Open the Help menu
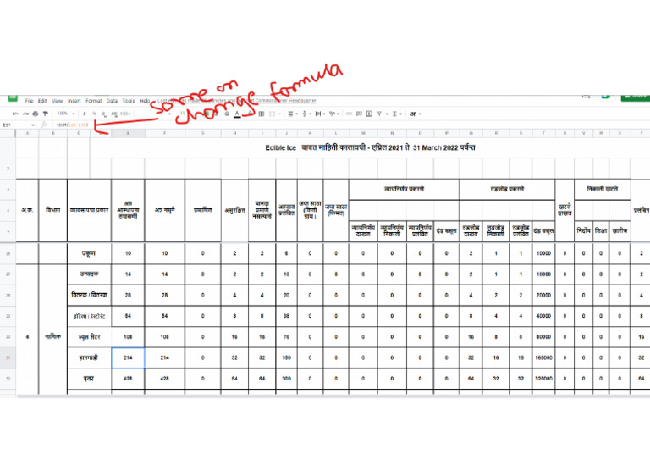Image resolution: width=650 pixels, height=460 pixels. click(145, 101)
